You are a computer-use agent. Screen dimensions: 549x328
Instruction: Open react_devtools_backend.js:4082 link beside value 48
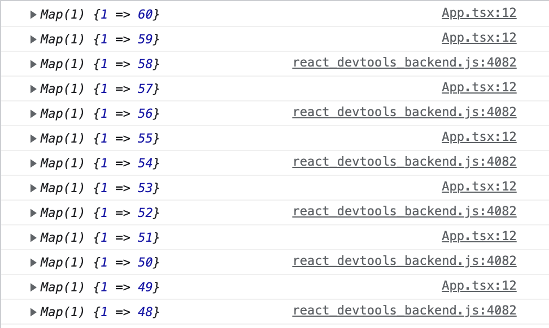(x=404, y=311)
